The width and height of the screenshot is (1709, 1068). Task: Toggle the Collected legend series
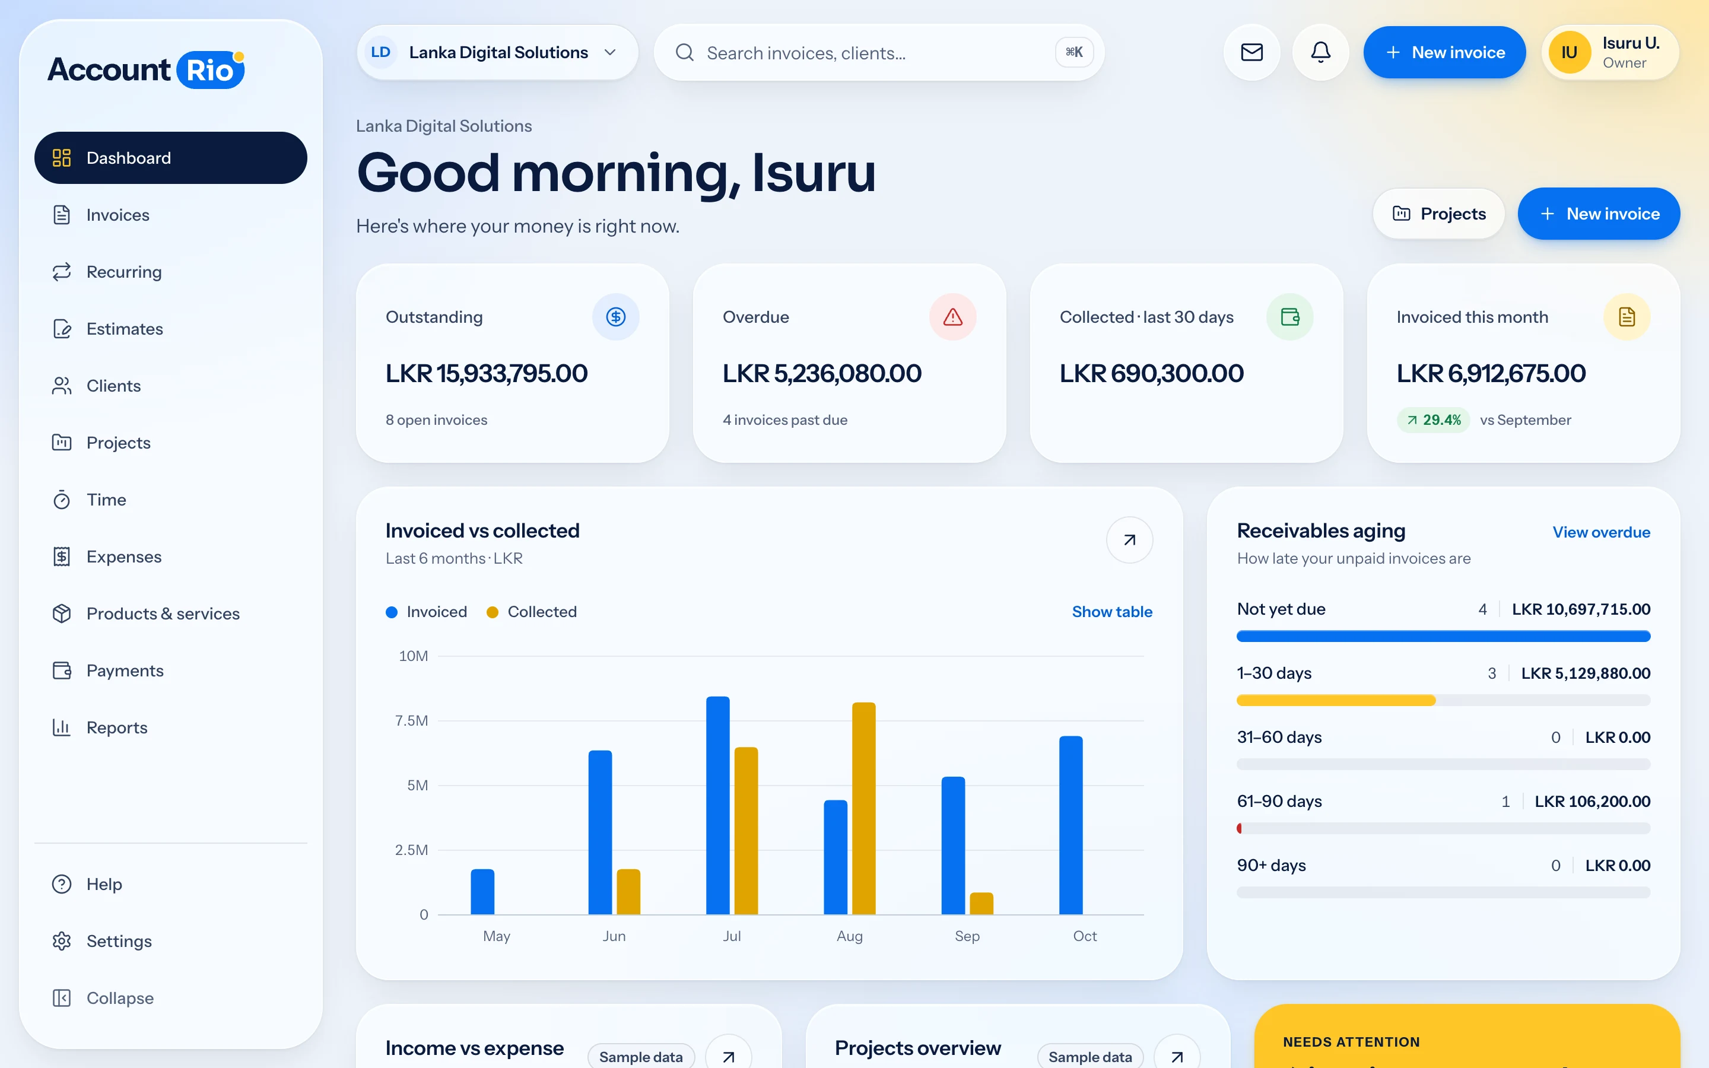[x=532, y=612]
